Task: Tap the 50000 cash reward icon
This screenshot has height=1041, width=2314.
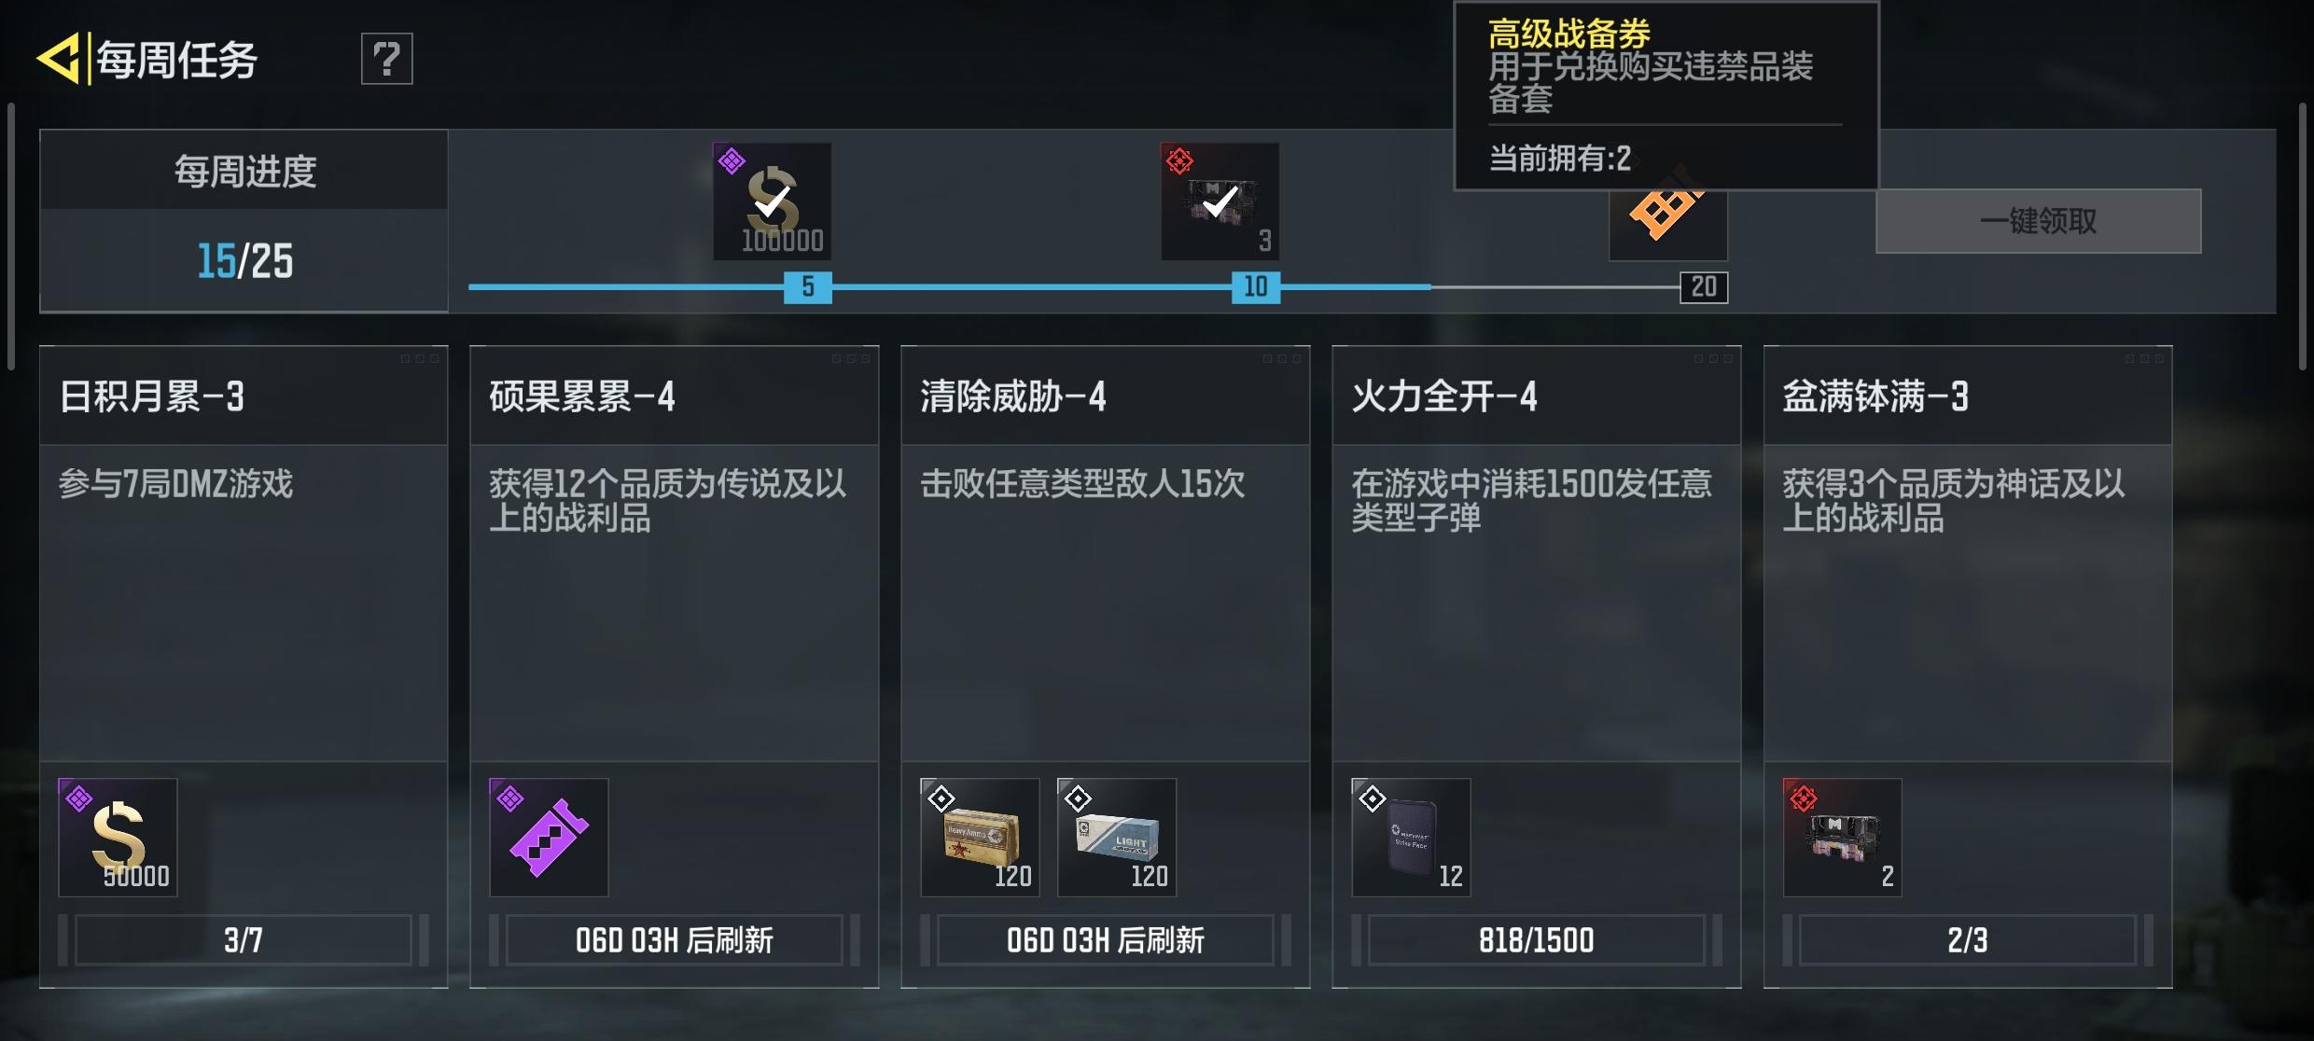Action: [x=118, y=837]
